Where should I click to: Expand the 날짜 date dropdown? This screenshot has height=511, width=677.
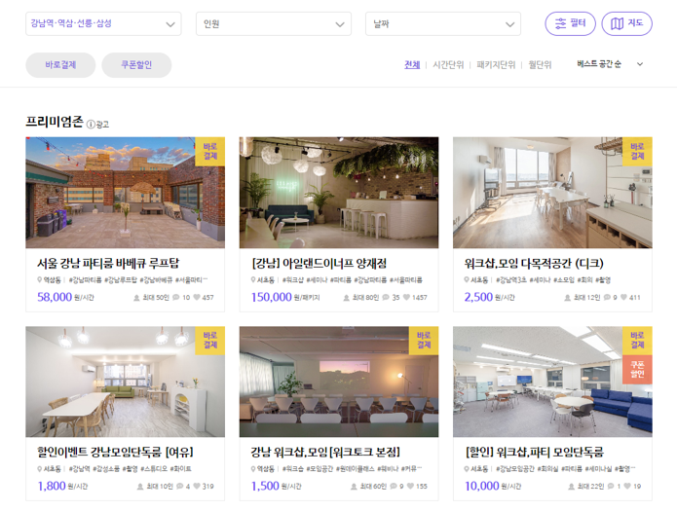point(443,23)
